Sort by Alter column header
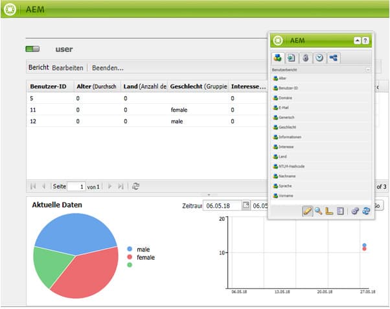Screen dimensions: 390x309 pos(97,86)
